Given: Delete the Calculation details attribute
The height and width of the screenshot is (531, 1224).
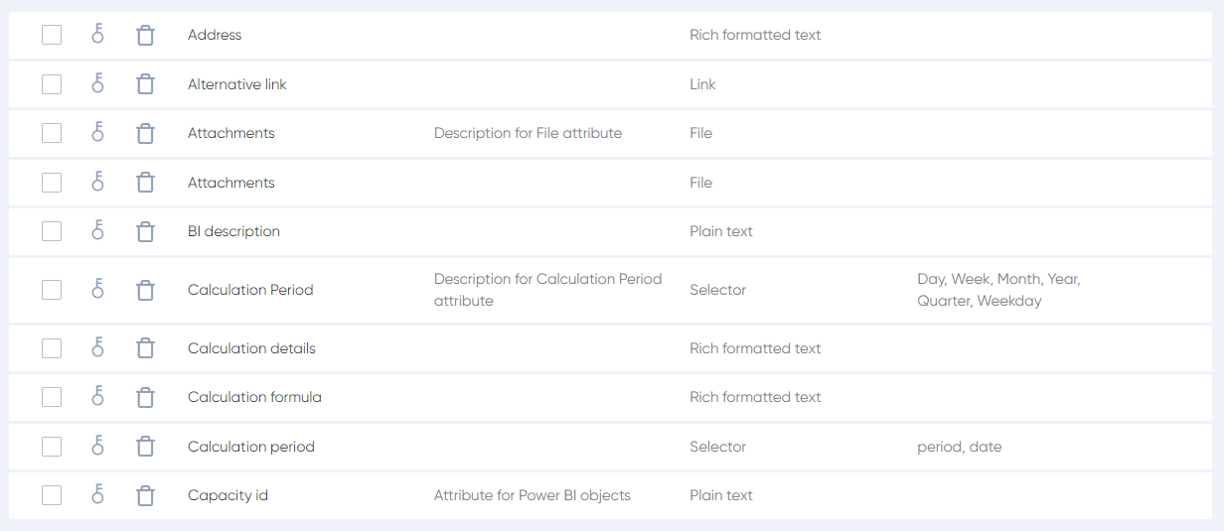Looking at the screenshot, I should (145, 348).
